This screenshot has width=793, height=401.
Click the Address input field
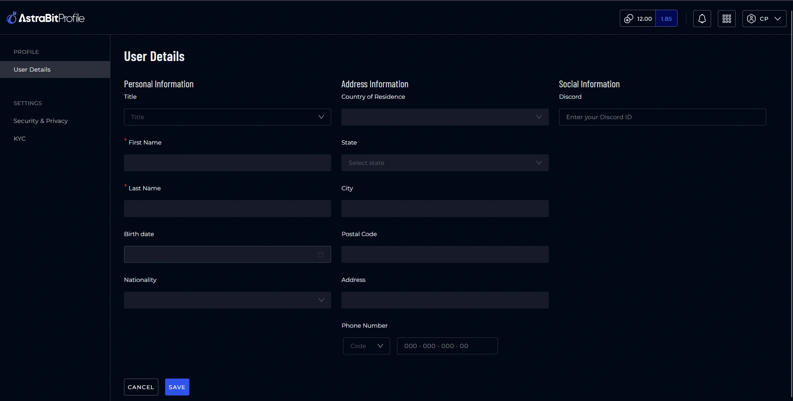445,300
